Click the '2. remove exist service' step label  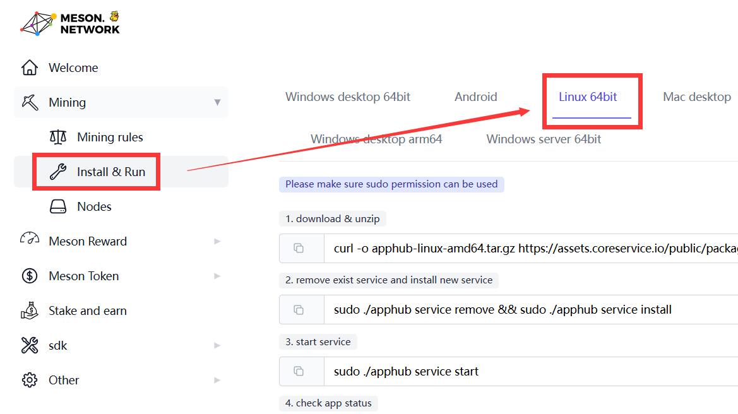[x=389, y=280]
